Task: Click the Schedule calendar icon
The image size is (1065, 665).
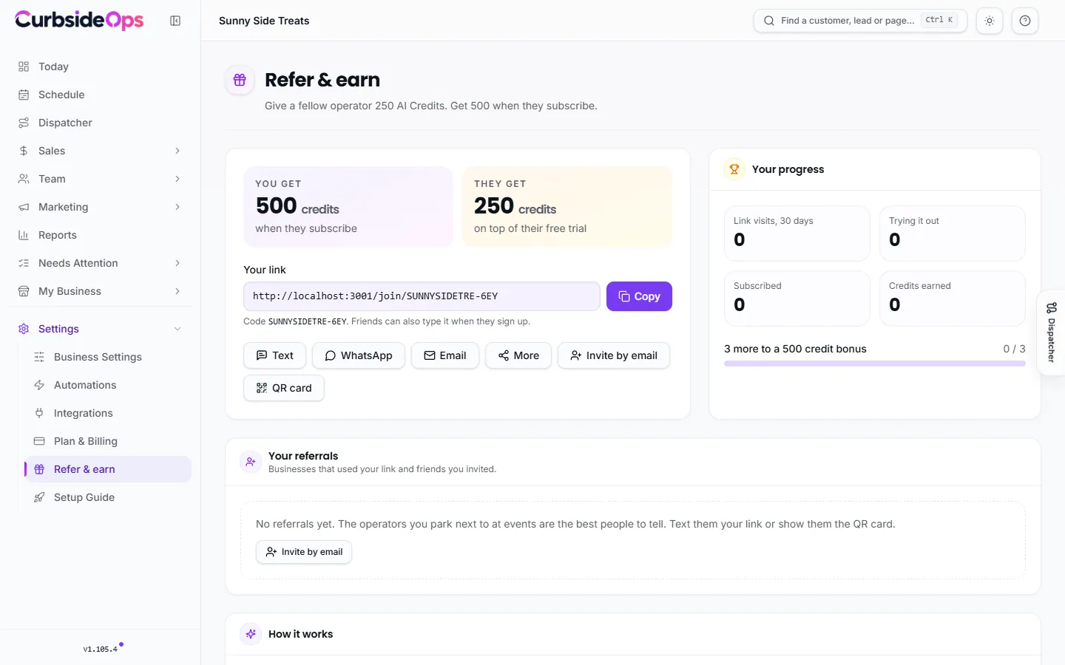Action: click(x=24, y=95)
